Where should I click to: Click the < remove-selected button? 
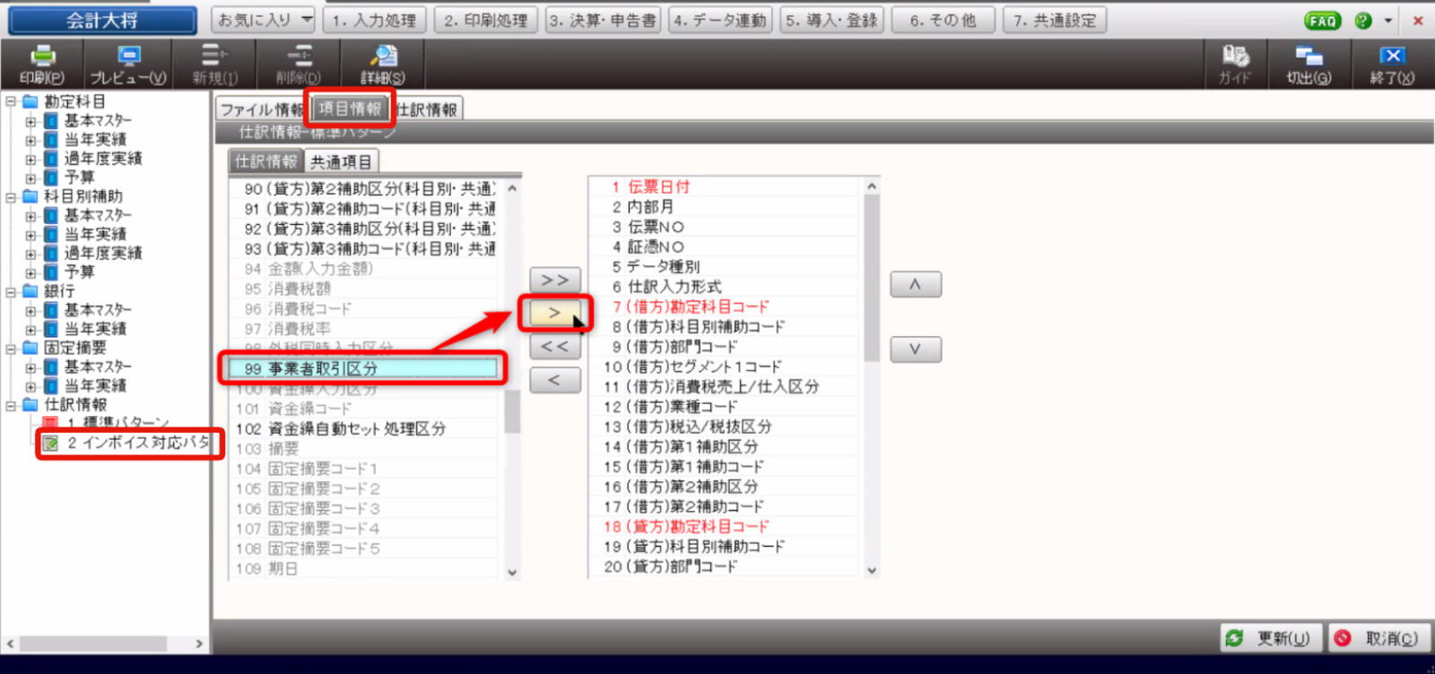coord(555,380)
